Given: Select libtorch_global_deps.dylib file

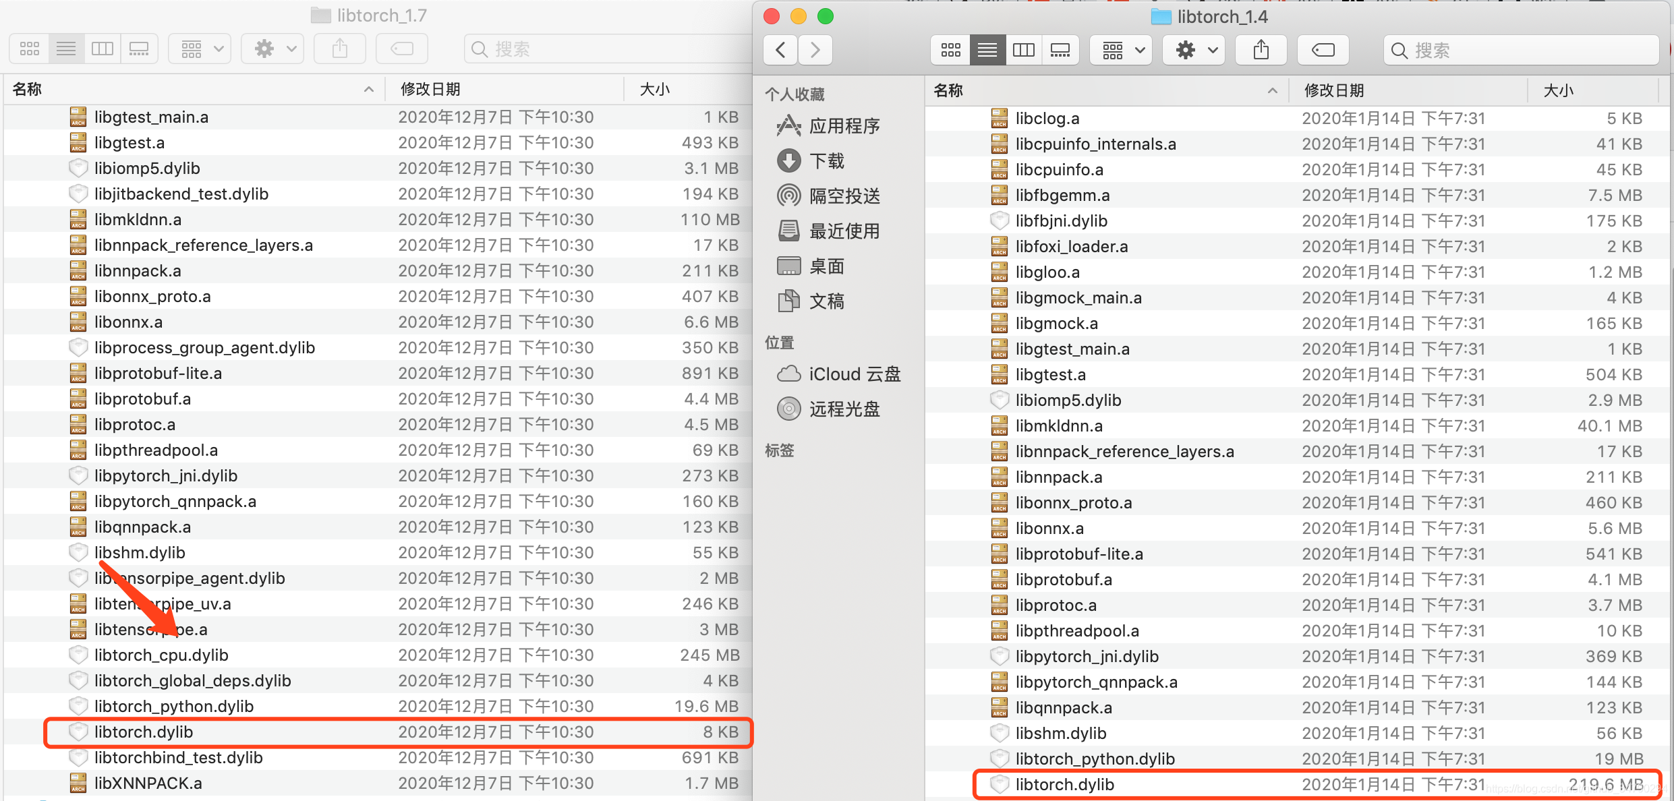Looking at the screenshot, I should click(378, 681).
